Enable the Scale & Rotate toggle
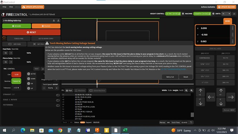The width and height of the screenshot is (238, 134). point(58,100)
